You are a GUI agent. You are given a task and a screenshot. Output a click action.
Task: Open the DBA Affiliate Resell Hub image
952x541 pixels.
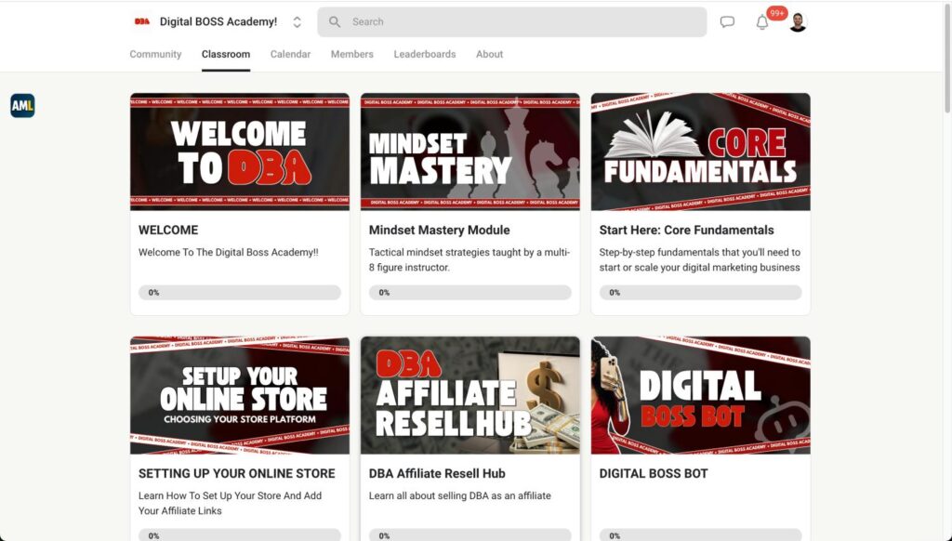[469, 395]
